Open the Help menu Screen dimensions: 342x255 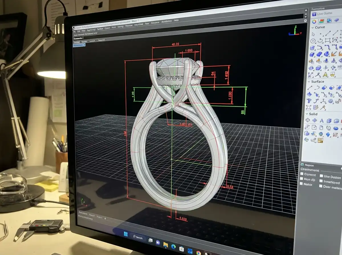[x=176, y=20]
